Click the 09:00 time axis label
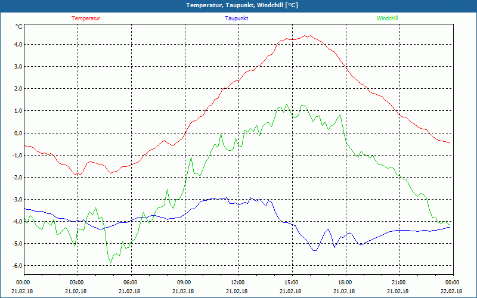Image resolution: width=477 pixels, height=298 pixels. [184, 283]
